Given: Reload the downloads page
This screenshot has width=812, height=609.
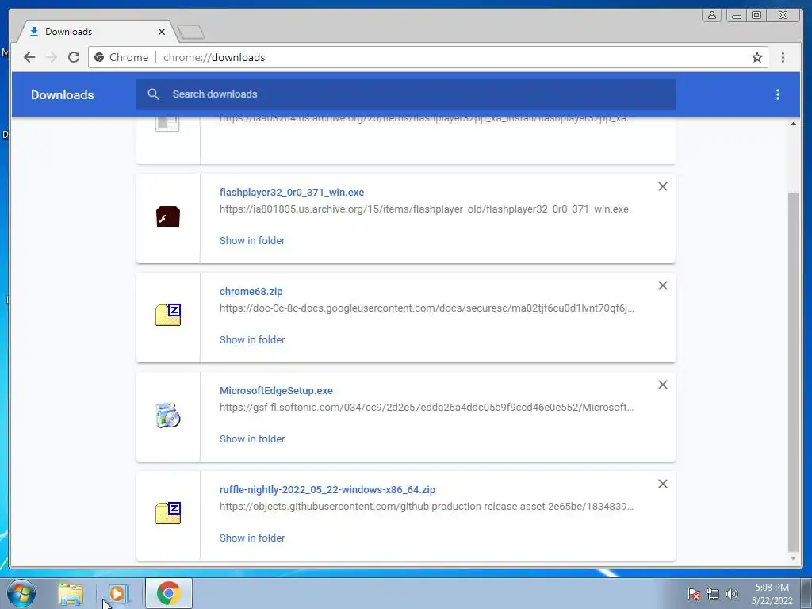Looking at the screenshot, I should coord(74,57).
